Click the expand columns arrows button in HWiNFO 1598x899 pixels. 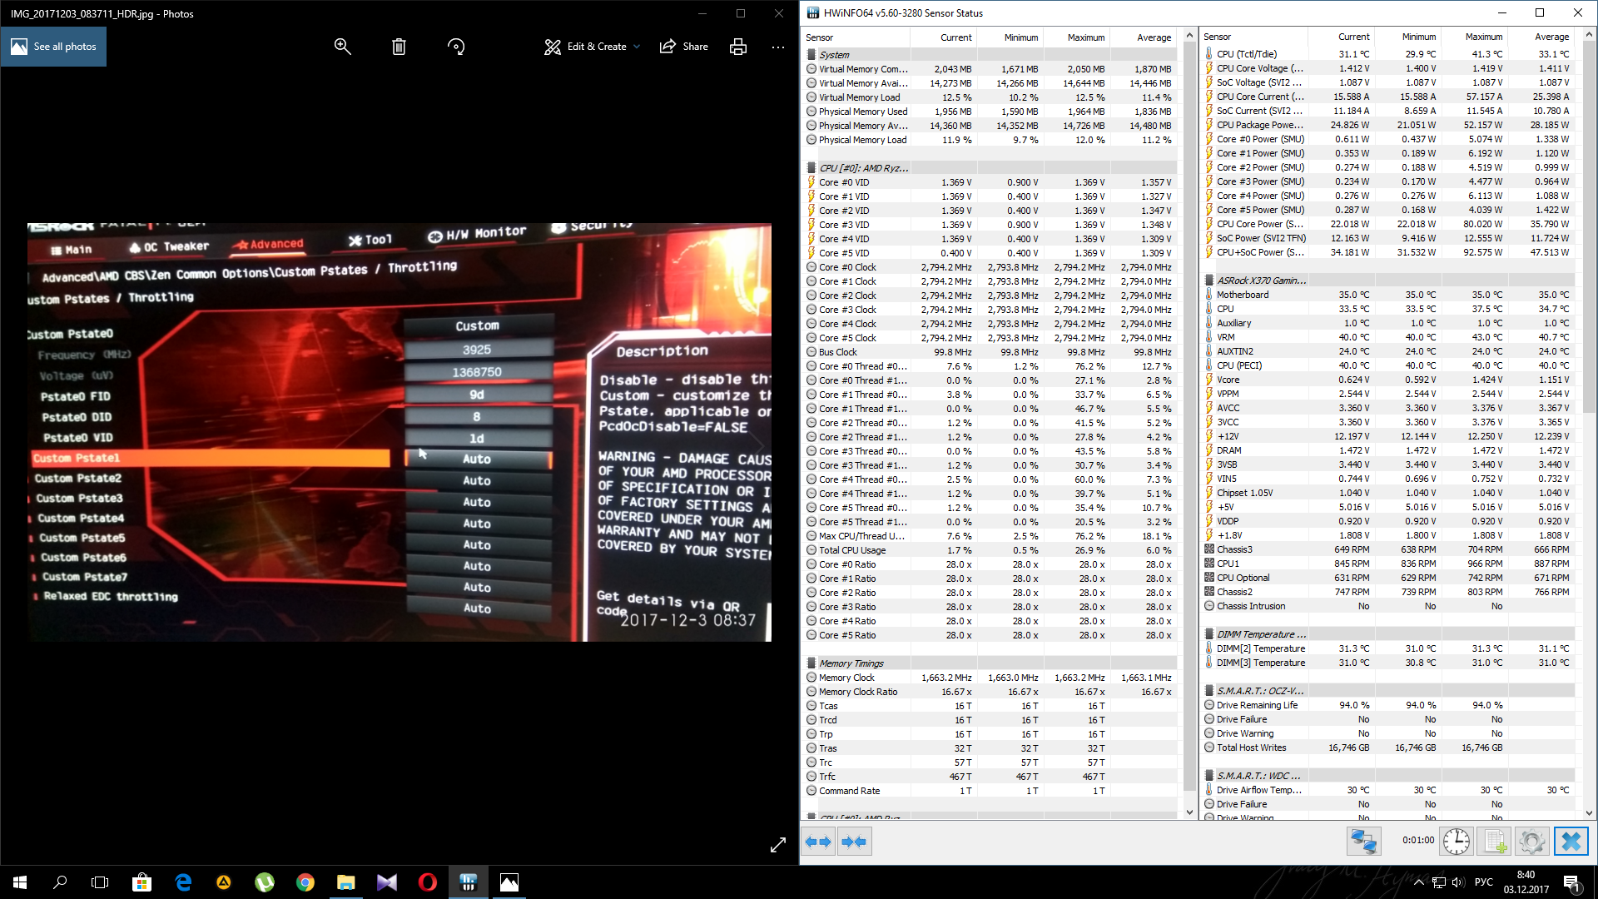[819, 842]
